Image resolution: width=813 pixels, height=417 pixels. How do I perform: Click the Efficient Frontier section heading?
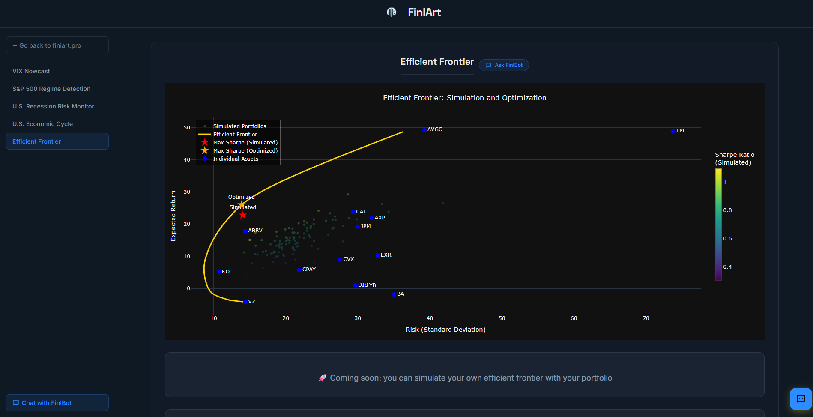coord(437,62)
